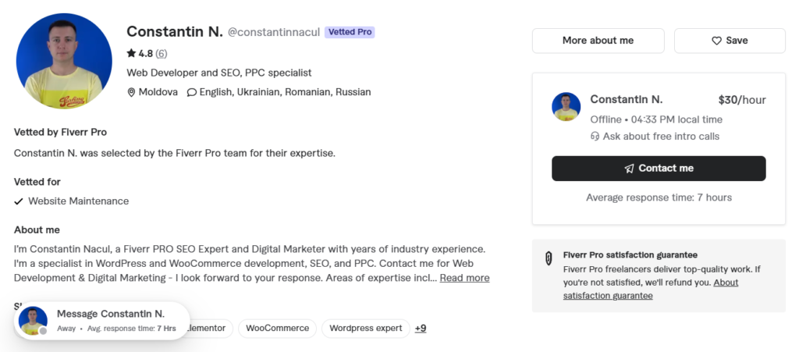
Task: Open the Message Constantin N. chat popup
Action: point(102,321)
